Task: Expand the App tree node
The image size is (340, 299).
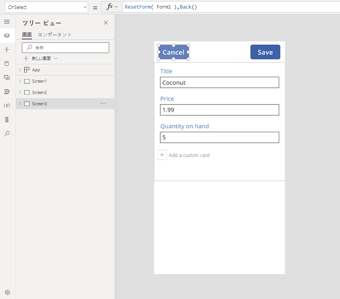Action: point(20,70)
